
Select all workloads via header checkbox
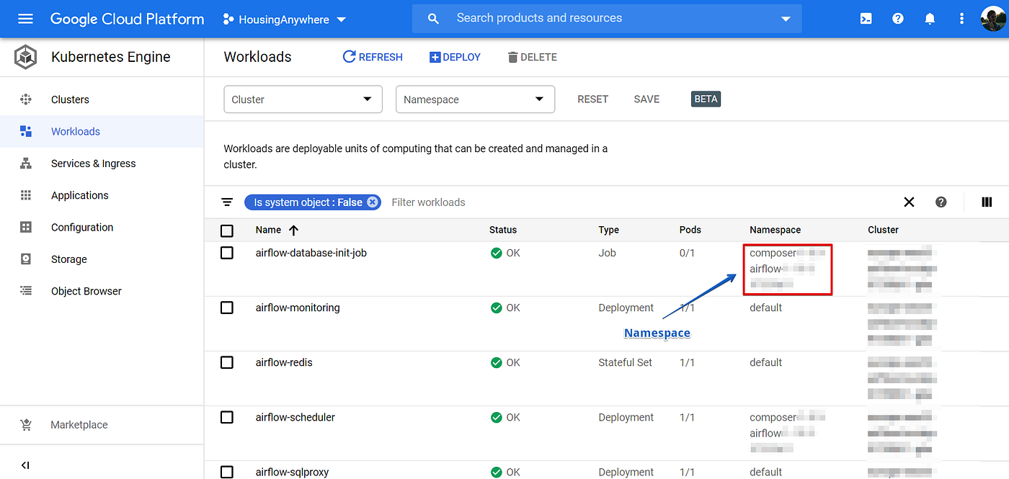click(x=227, y=230)
